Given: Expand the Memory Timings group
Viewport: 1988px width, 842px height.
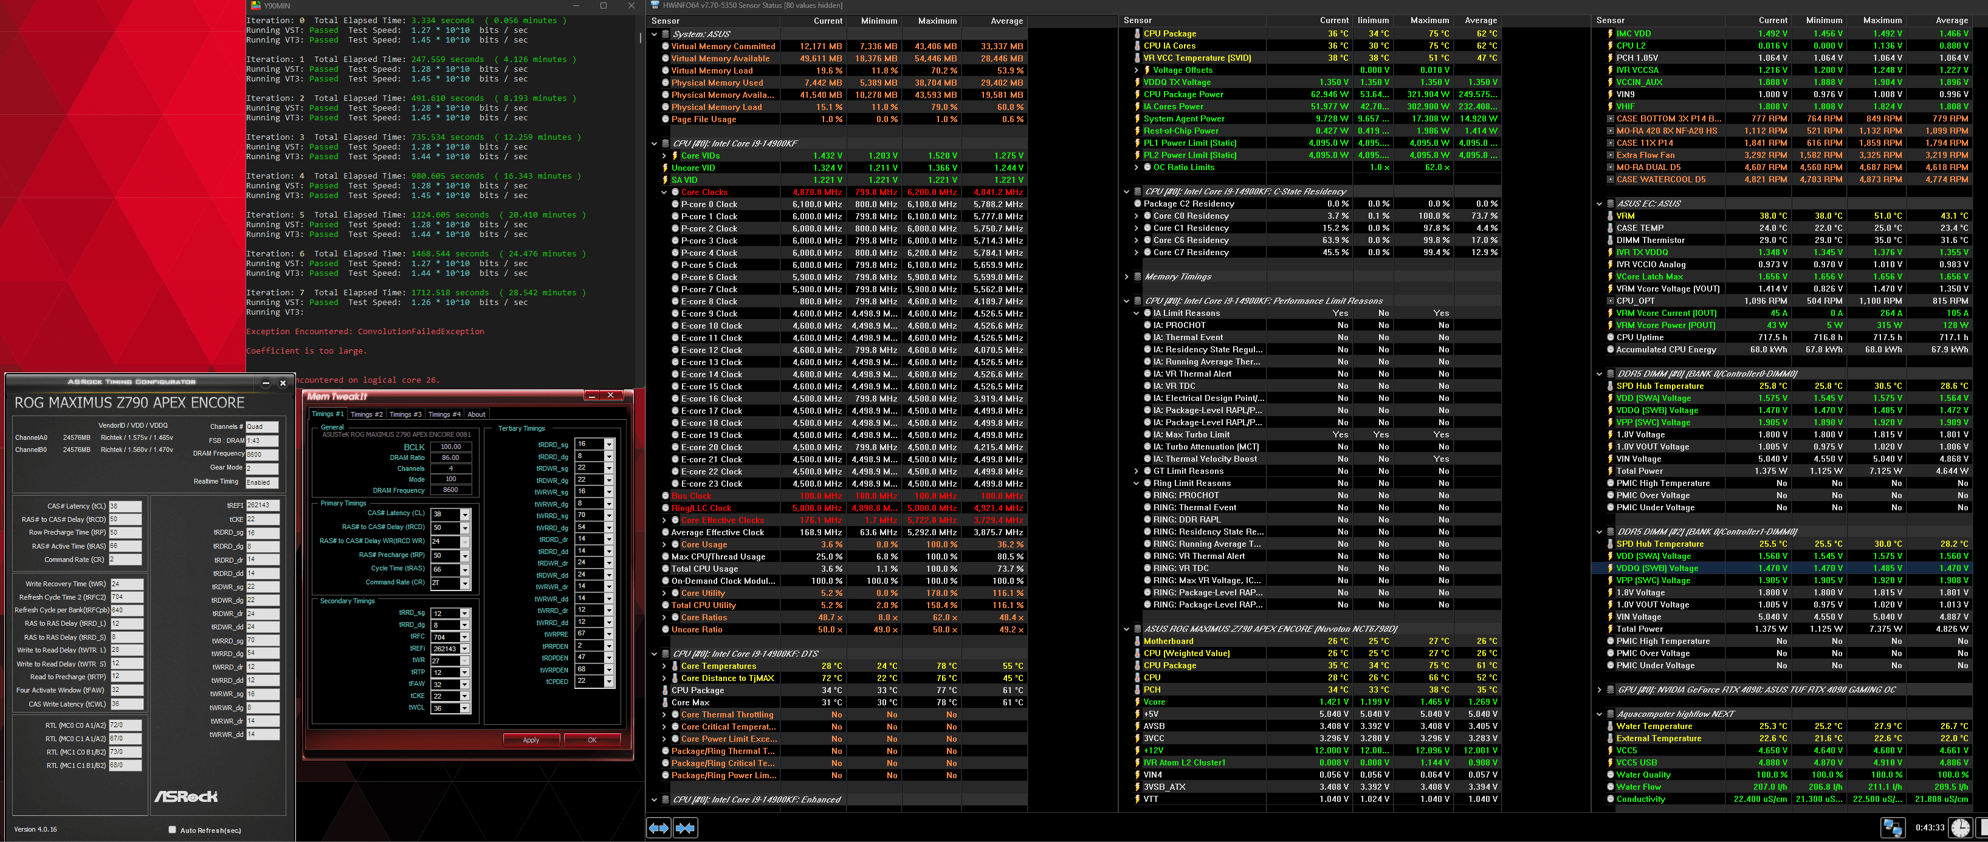Looking at the screenshot, I should 1127,277.
